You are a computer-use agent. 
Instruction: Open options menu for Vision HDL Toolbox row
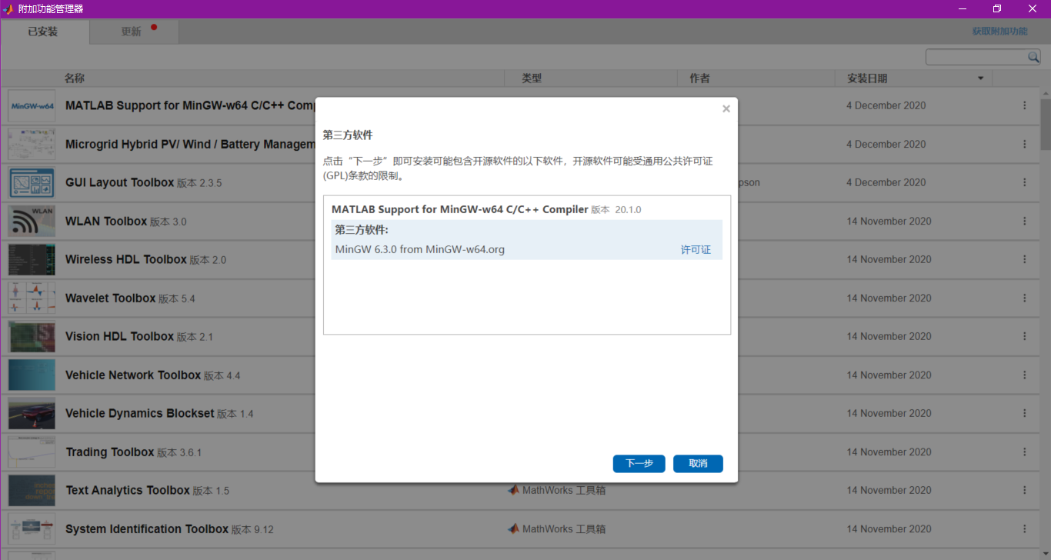tap(1024, 336)
